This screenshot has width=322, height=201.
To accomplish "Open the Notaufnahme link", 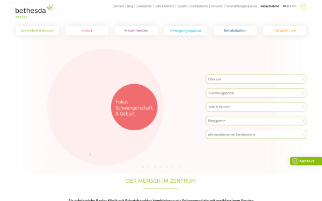I will click(x=269, y=6).
